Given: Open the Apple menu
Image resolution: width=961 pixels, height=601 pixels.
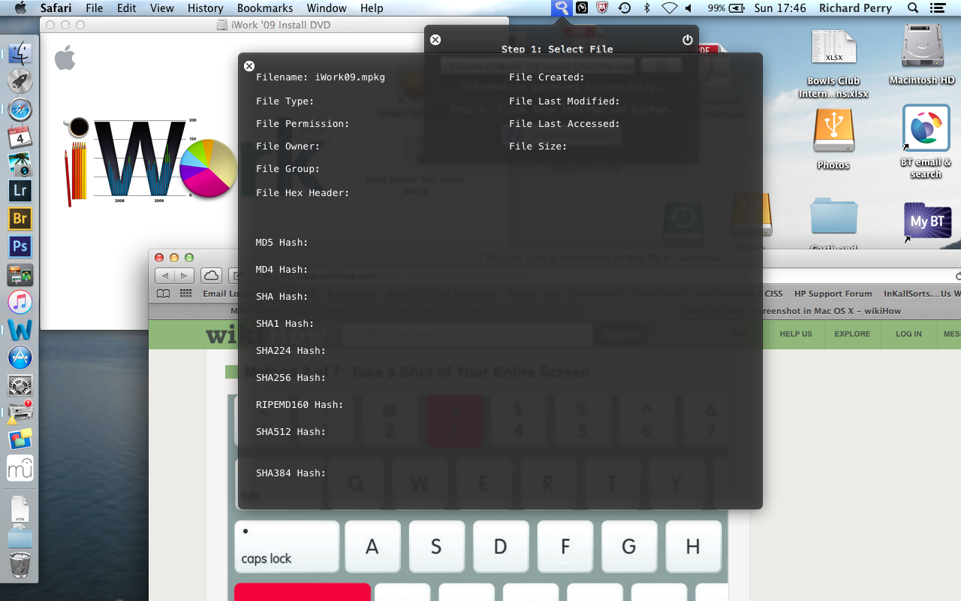Looking at the screenshot, I should 20,8.
